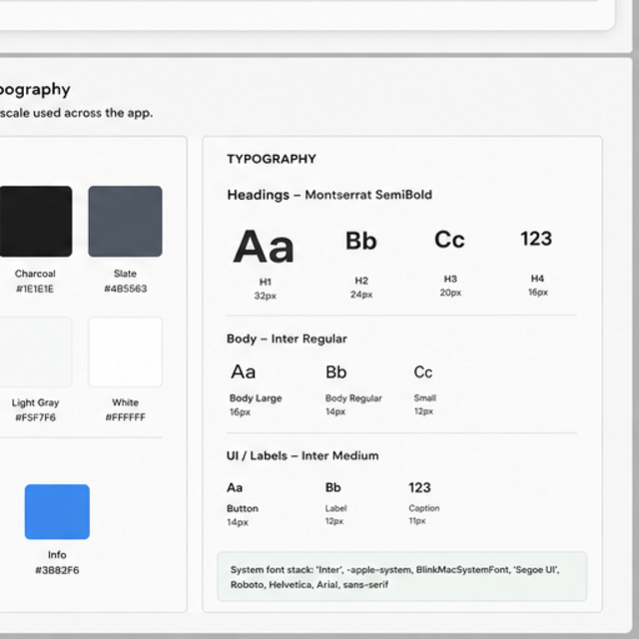Select the Charcoal color swatch

pos(36,222)
